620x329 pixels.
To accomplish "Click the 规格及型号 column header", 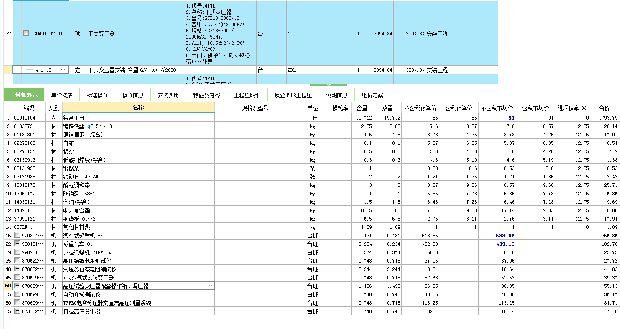I will pos(255,108).
